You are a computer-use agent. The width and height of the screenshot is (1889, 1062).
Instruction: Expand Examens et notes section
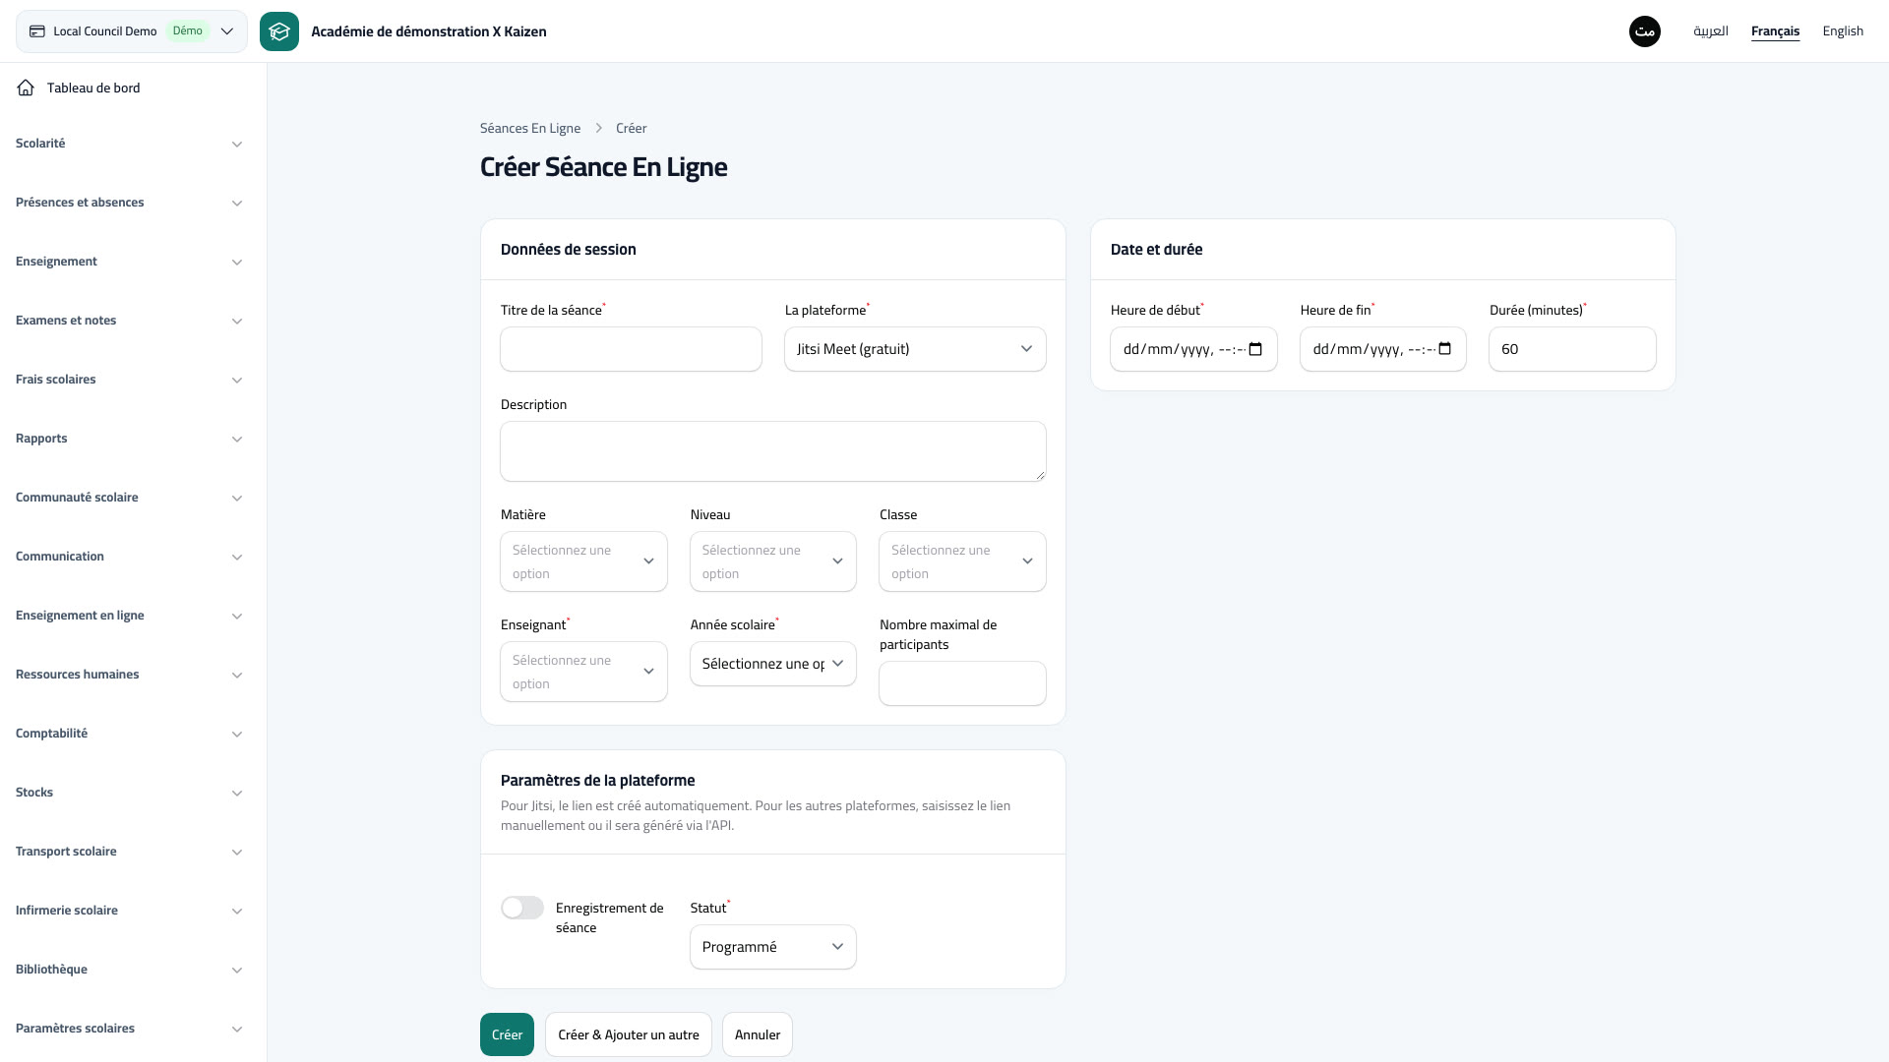[x=129, y=321]
